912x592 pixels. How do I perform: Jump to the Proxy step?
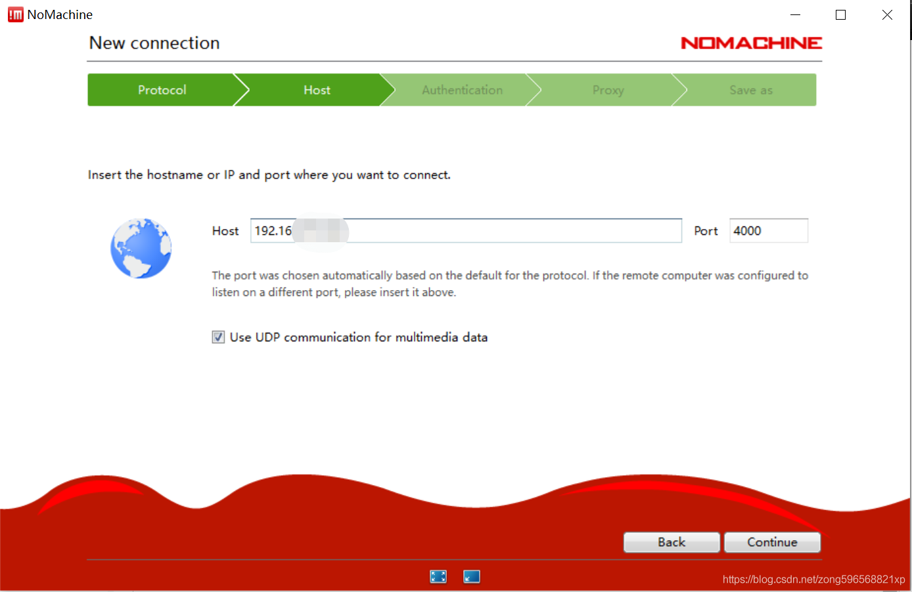coord(608,90)
